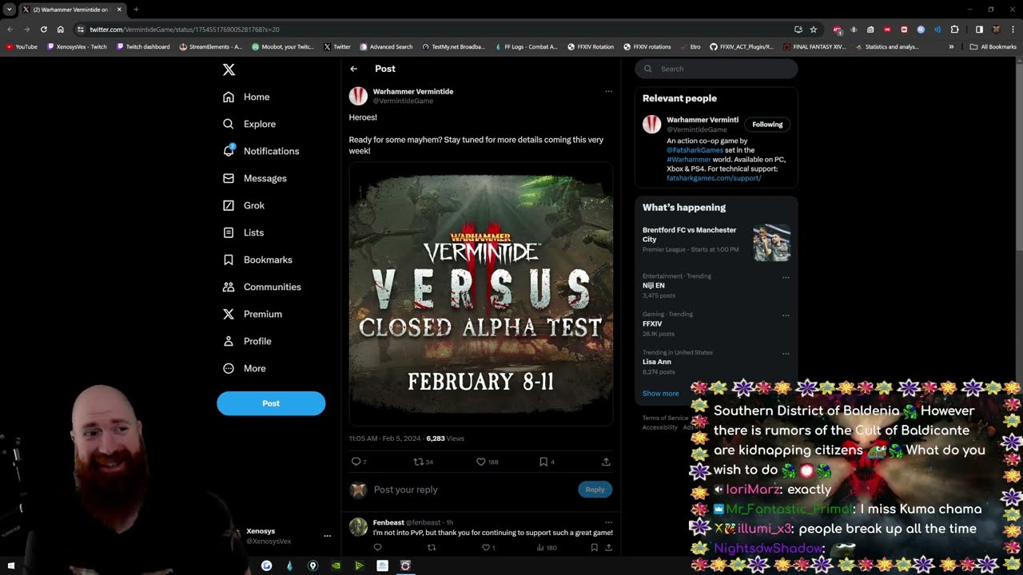Like Fenbeast's reply
This screenshot has height=575, width=1023.
(488, 547)
